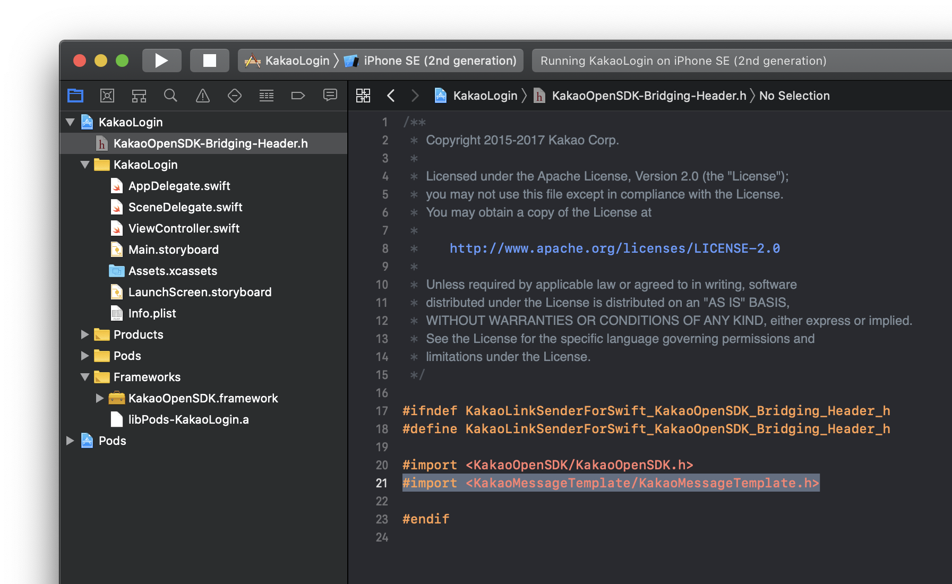Click the #ifndef header guard line

click(646, 411)
